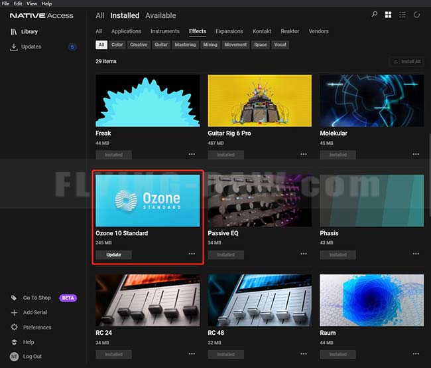Image resolution: width=431 pixels, height=368 pixels.
Task: Open the three-dot menu for RC 24
Action: pyautogui.click(x=192, y=353)
